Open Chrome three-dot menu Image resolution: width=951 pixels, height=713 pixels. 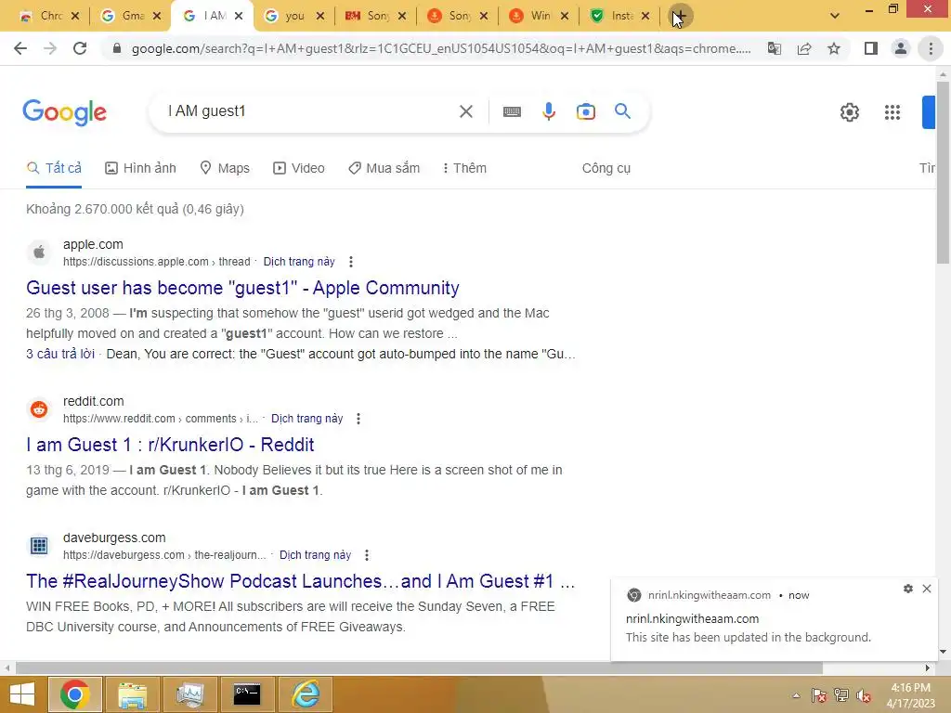pyautogui.click(x=931, y=48)
